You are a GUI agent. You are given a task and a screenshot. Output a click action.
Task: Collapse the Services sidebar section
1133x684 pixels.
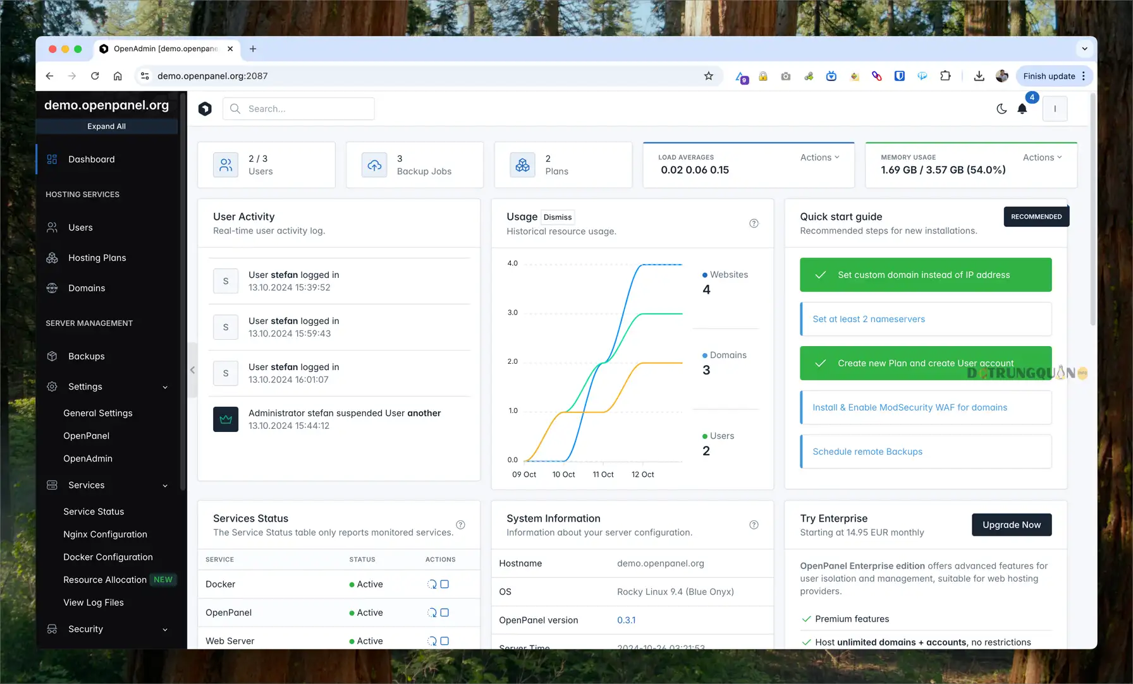coord(107,485)
